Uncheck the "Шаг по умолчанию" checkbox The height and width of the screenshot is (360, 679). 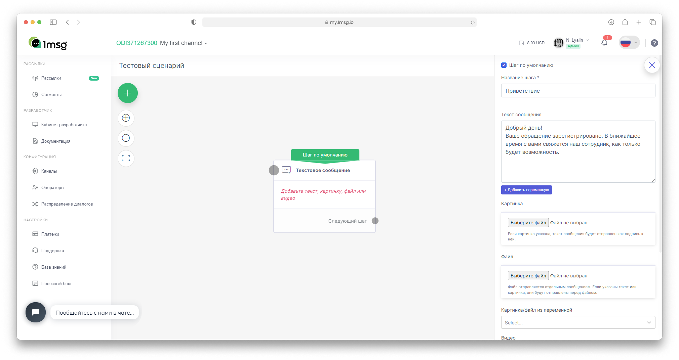click(x=504, y=65)
